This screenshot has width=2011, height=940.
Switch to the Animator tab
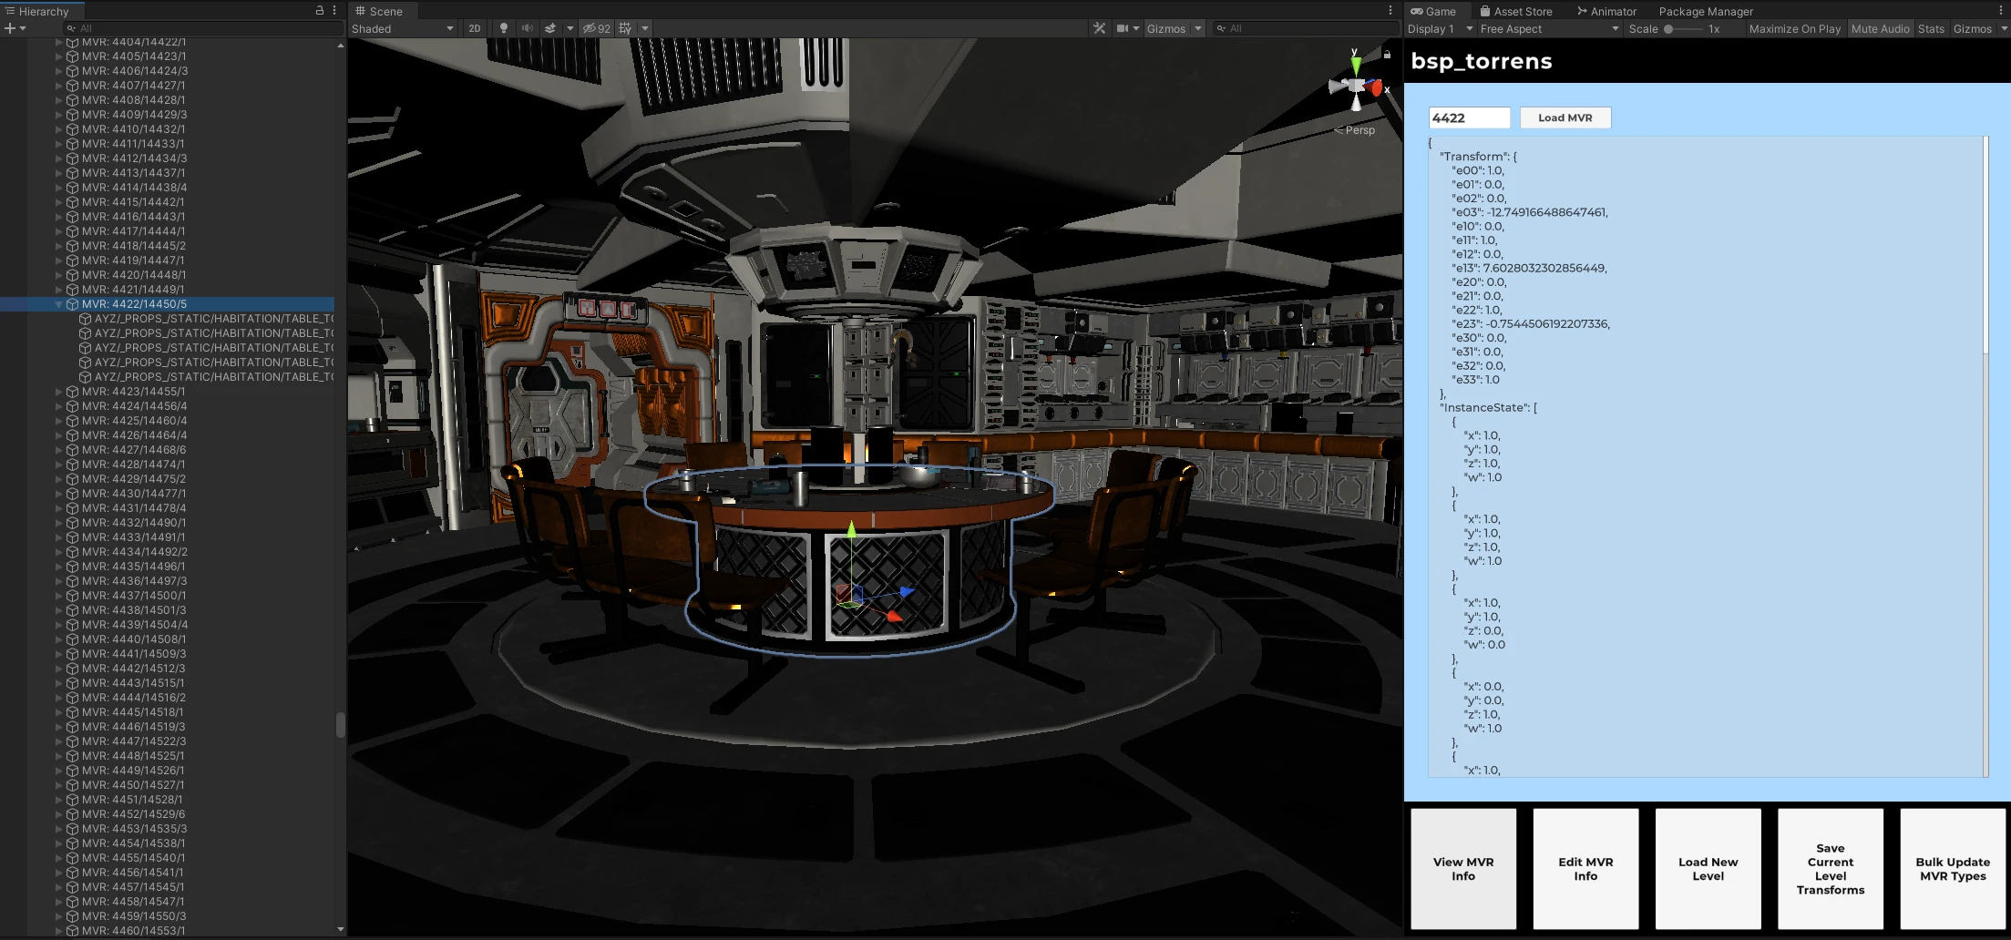pyautogui.click(x=1606, y=11)
